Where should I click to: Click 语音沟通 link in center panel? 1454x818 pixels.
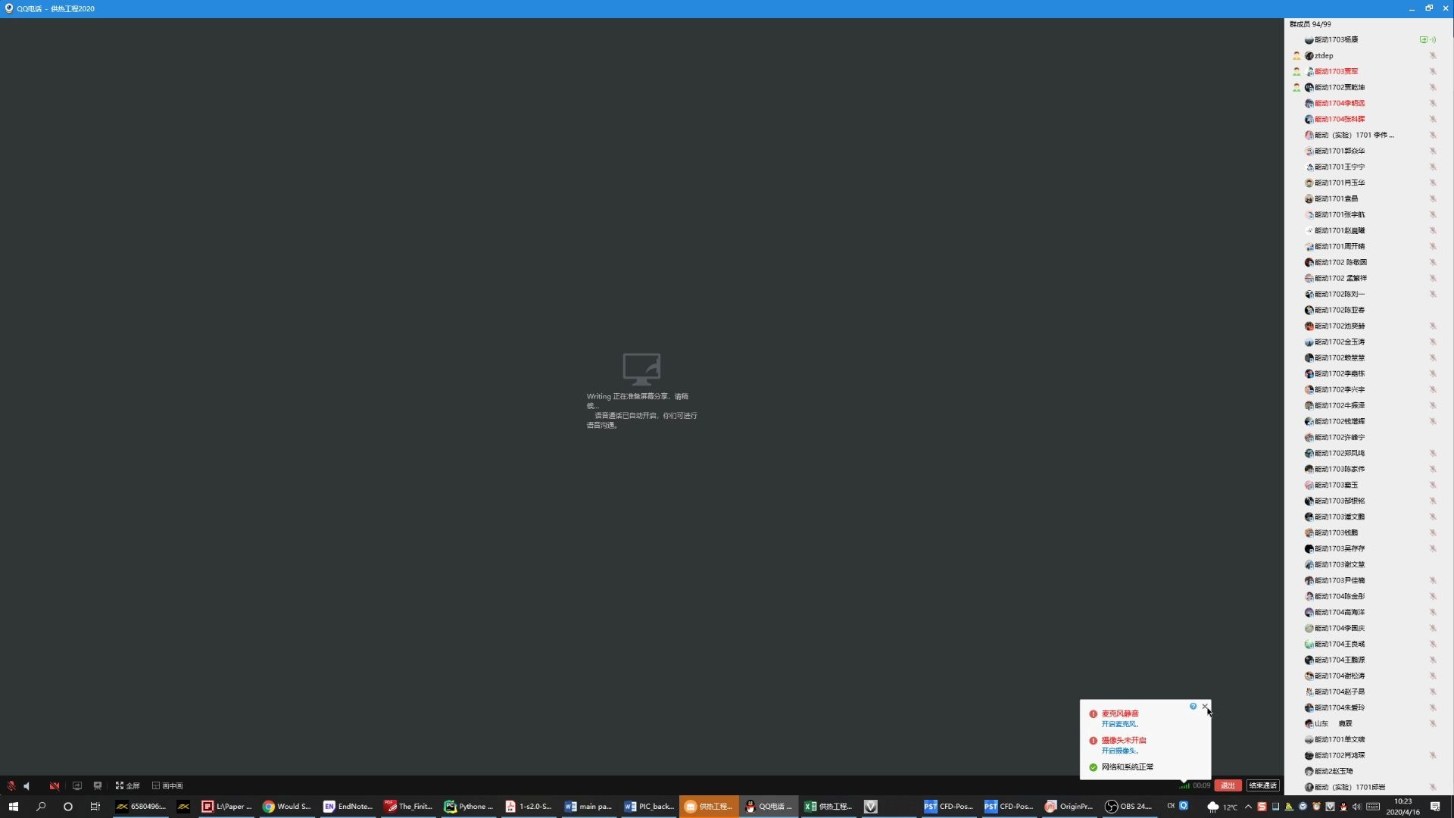coord(599,424)
